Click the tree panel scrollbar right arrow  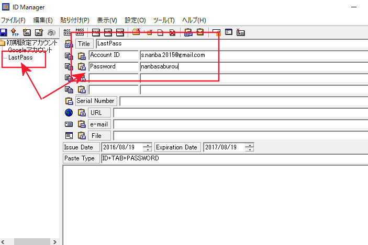coord(55,242)
